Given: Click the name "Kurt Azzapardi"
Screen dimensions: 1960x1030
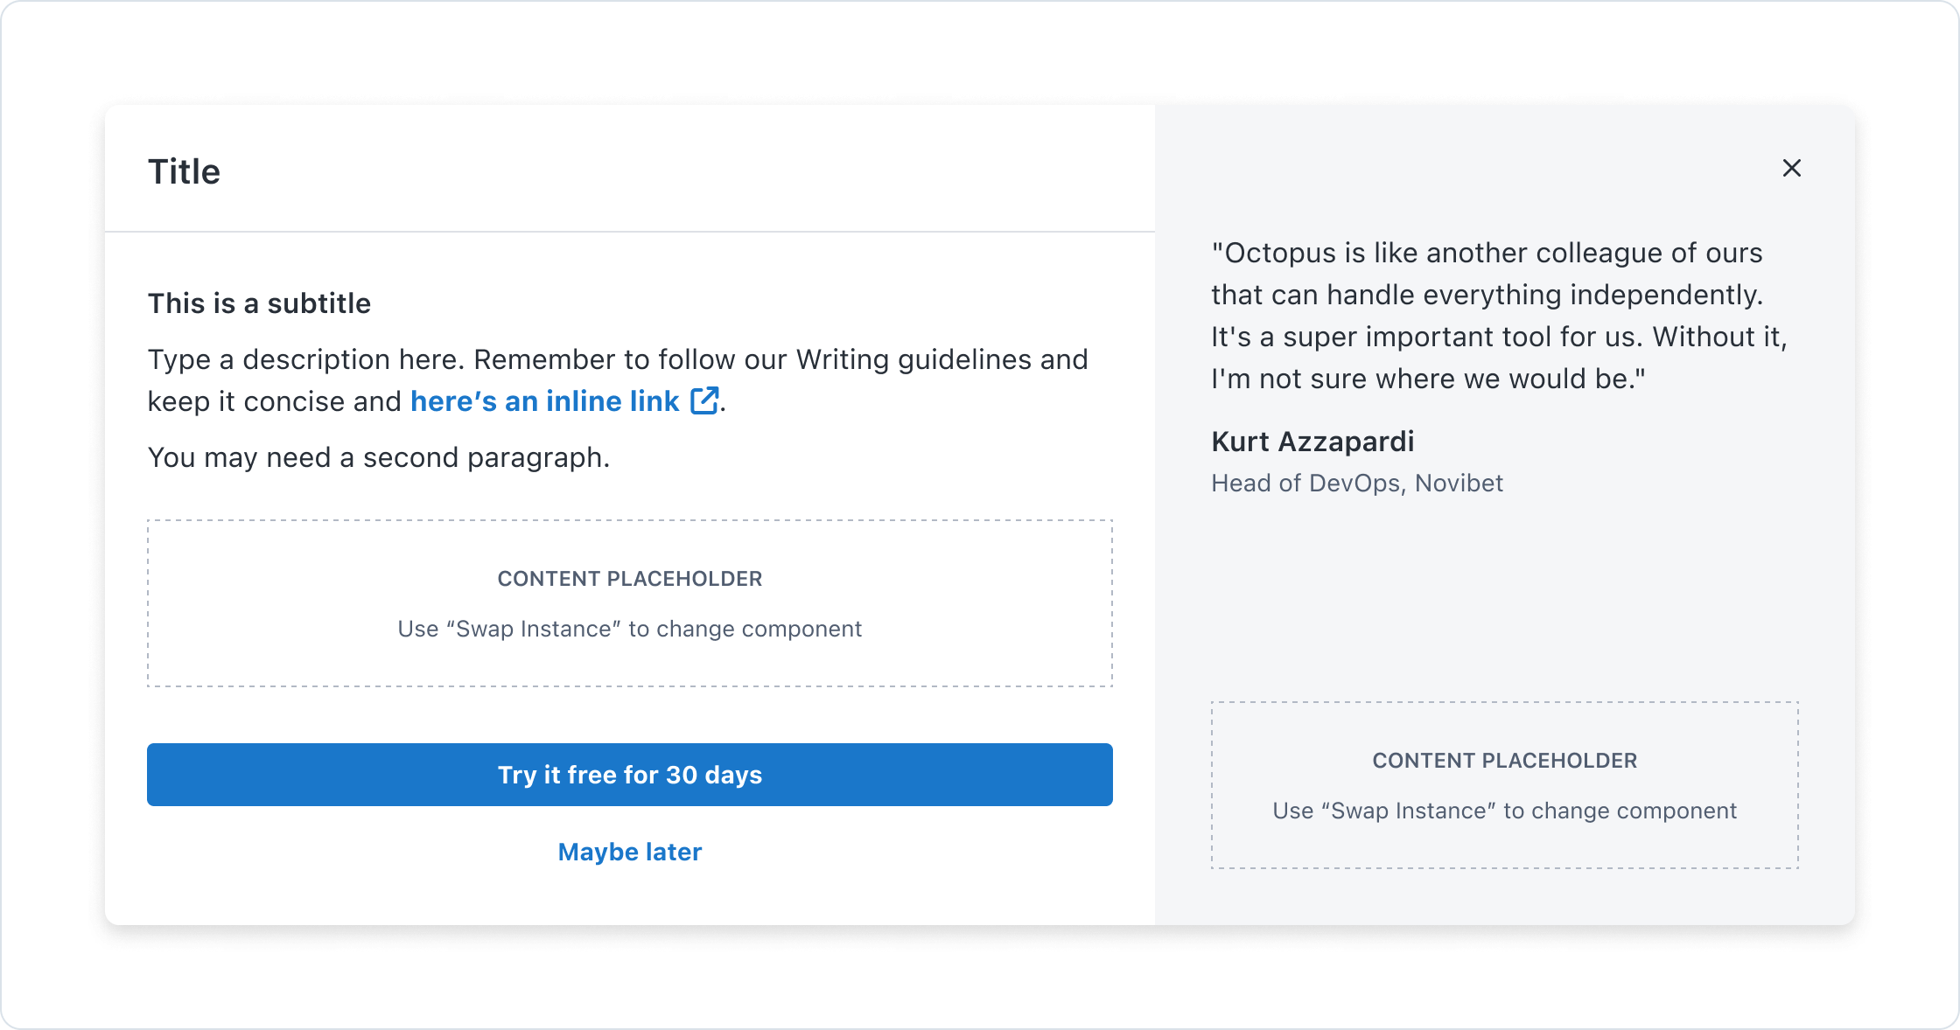Looking at the screenshot, I should click(x=1312, y=442).
